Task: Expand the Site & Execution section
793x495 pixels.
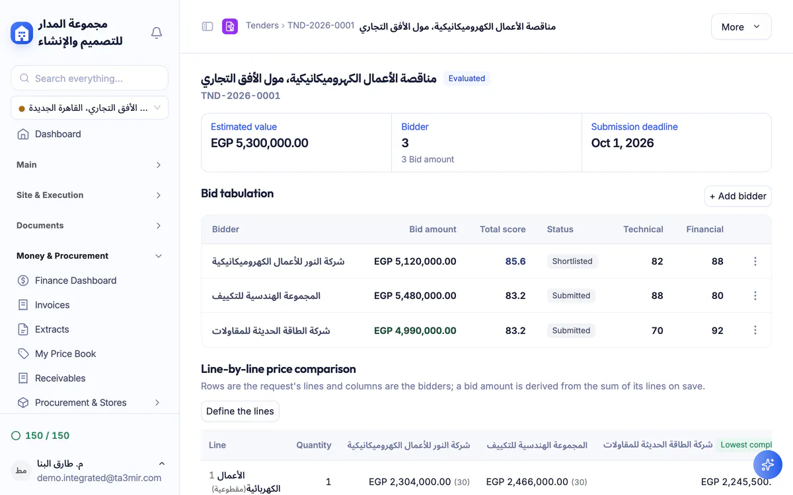Action: click(x=89, y=195)
